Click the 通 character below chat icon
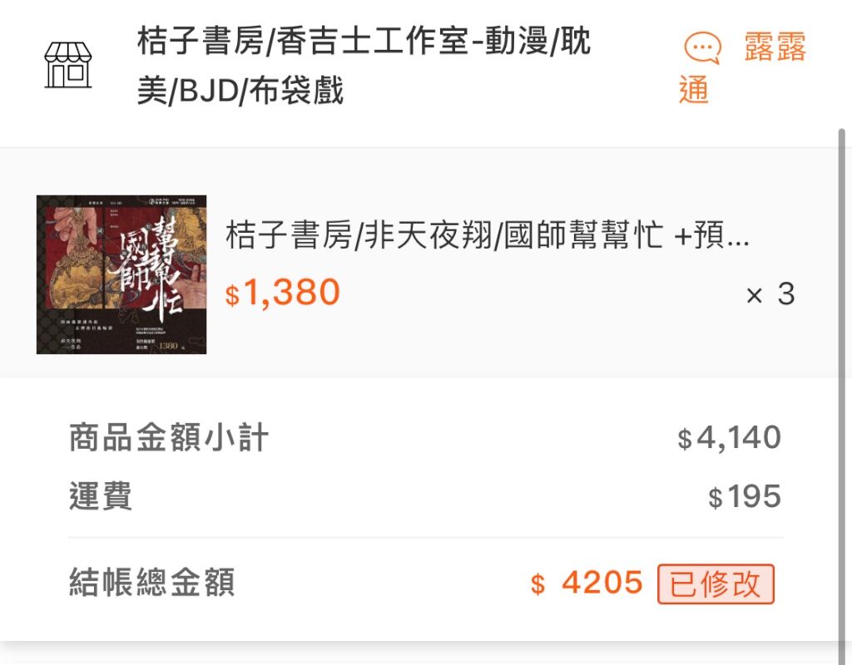Viewport: 852px width, 665px height. coord(694,89)
